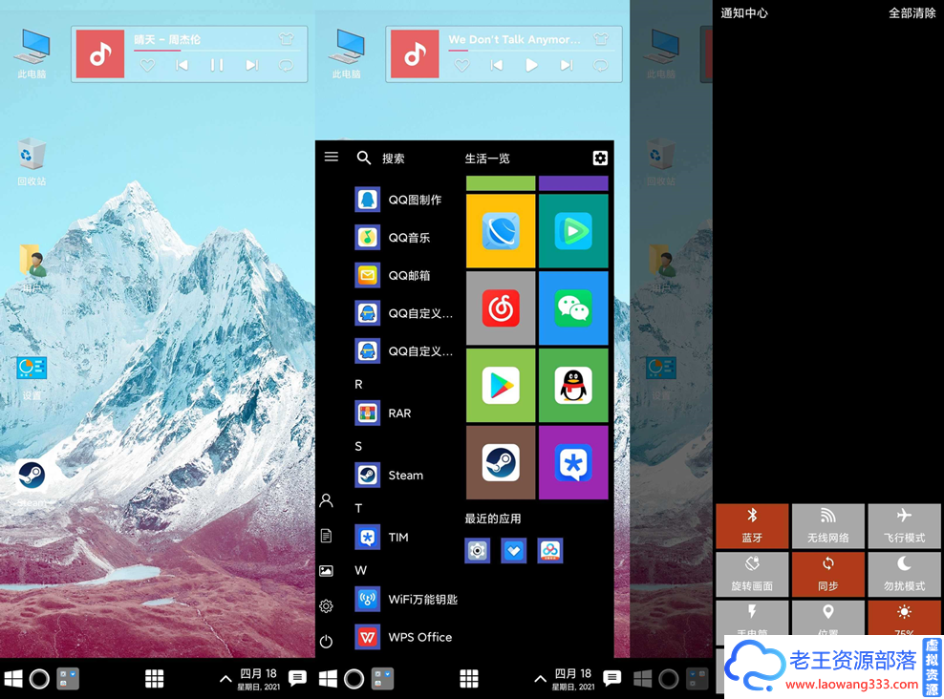The image size is (944, 699).
Task: Toggle 旋转画面 screen rotation
Action: [x=752, y=574]
